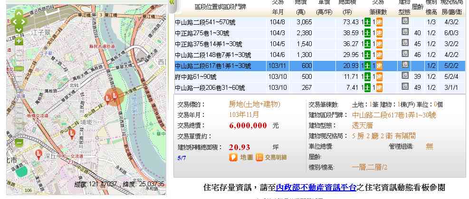The width and height of the screenshot is (469, 199).
Task: Click the green 土 icon in the 541~570號 row
Action: point(367,22)
